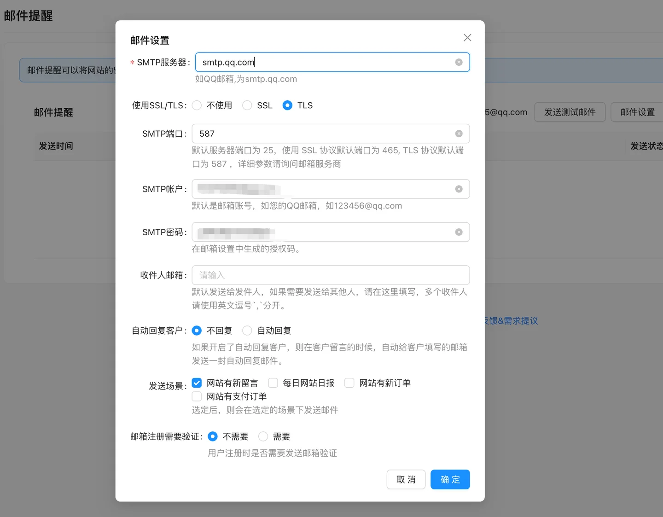Click the SMTP服务器 input field
The width and height of the screenshot is (663, 517).
332,62
